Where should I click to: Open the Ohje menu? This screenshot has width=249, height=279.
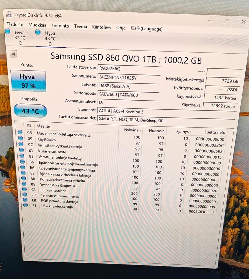(x=121, y=28)
